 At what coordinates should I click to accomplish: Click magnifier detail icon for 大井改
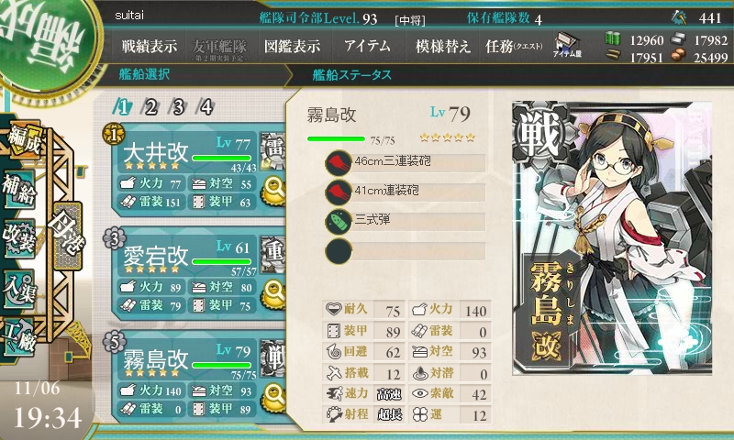[273, 191]
